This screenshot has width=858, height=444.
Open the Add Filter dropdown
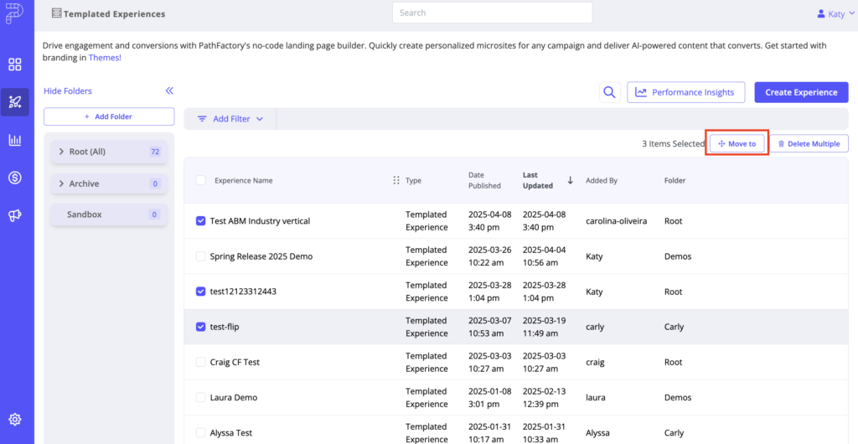coord(230,119)
